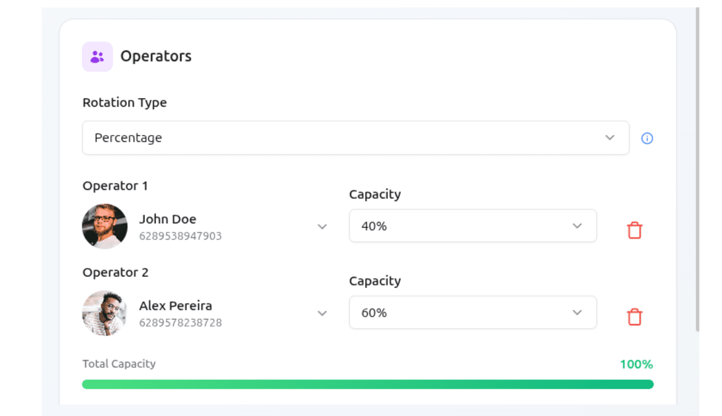This screenshot has width=722, height=416.
Task: Expand the Operator 1 selector chevron
Action: [x=322, y=226]
